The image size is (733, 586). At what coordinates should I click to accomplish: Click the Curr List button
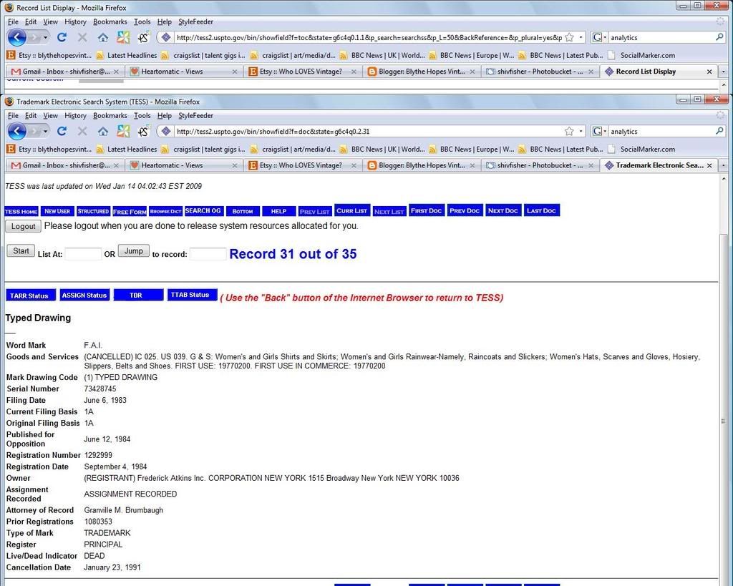tap(352, 211)
